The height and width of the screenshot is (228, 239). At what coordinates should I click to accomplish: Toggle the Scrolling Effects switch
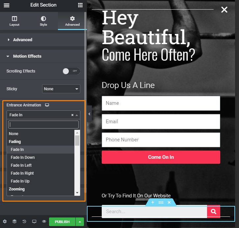(71, 71)
